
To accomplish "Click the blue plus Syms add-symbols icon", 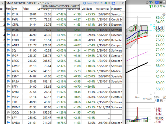I will (84, 3).
